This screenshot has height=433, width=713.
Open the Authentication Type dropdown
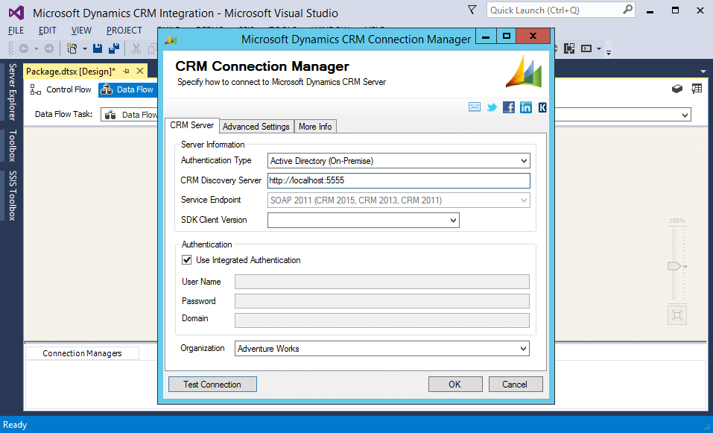524,160
